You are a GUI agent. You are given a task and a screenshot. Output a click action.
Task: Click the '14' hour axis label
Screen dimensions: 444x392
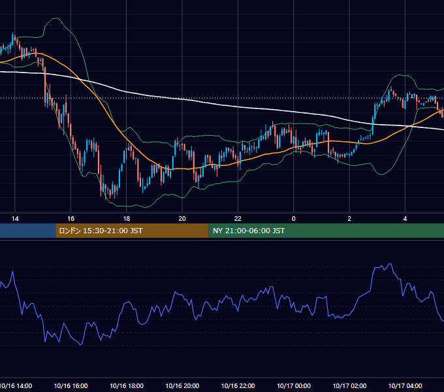click(x=15, y=219)
